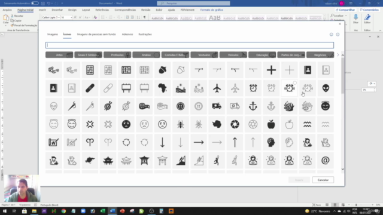
Task: Show more icon categories with right chevron
Action: 338,55
